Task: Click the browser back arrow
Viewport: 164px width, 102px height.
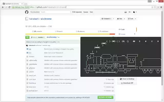Action: (3, 7)
